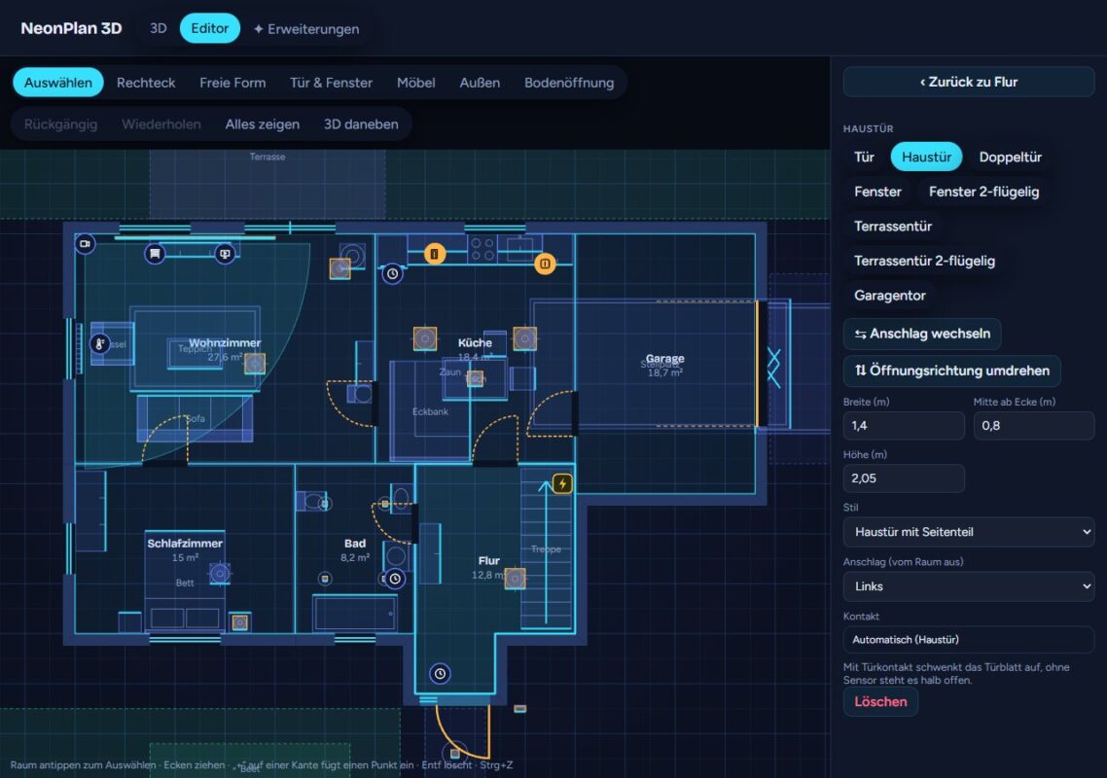The width and height of the screenshot is (1107, 778).
Task: Click the clock icon in the Küche
Action: (x=393, y=273)
